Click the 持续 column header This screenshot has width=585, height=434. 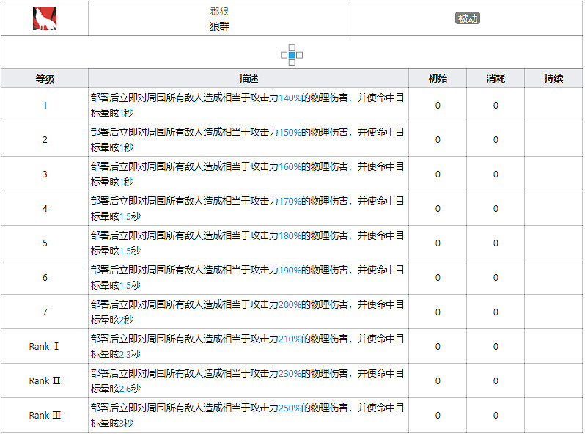click(x=553, y=78)
